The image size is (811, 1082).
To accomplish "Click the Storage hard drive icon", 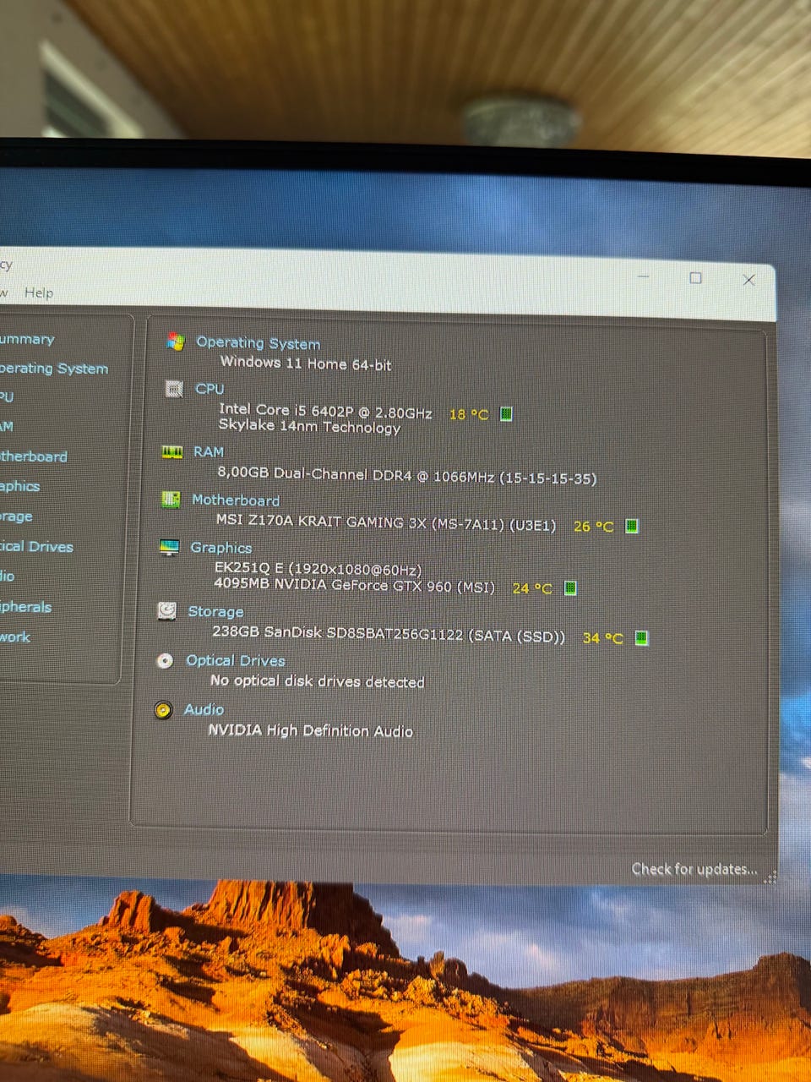I will pyautogui.click(x=167, y=610).
